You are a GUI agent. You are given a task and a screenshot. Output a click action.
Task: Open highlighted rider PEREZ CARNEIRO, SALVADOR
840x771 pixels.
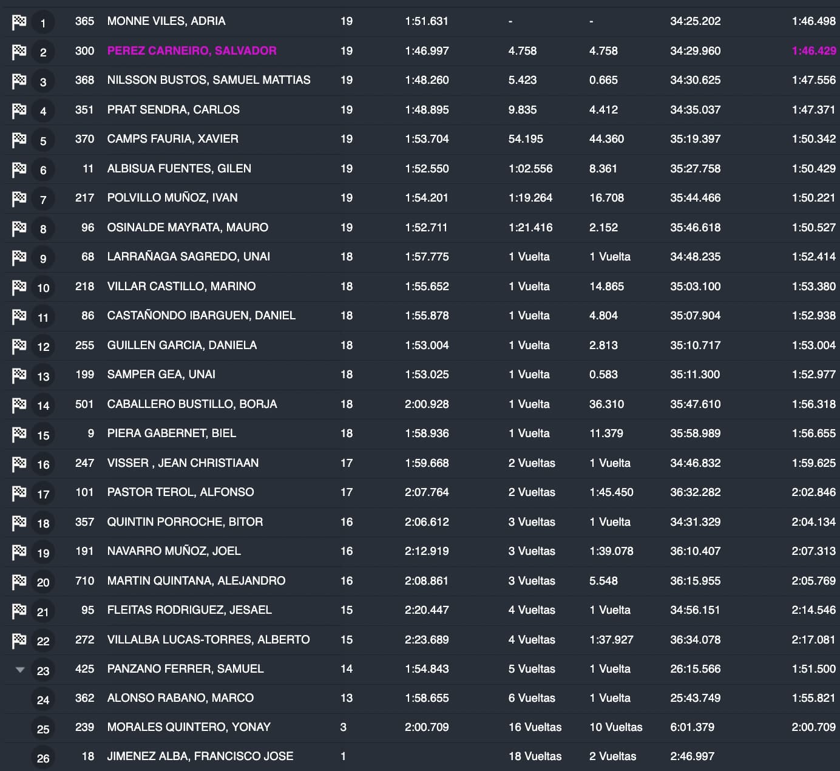pos(192,51)
